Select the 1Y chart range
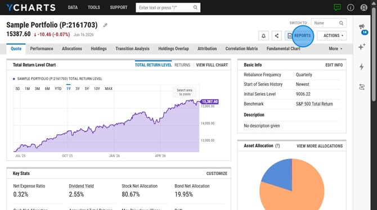377x210 pixels. (x=69, y=89)
